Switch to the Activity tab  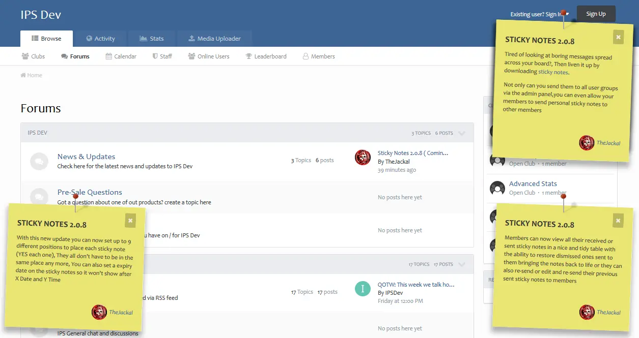click(100, 39)
